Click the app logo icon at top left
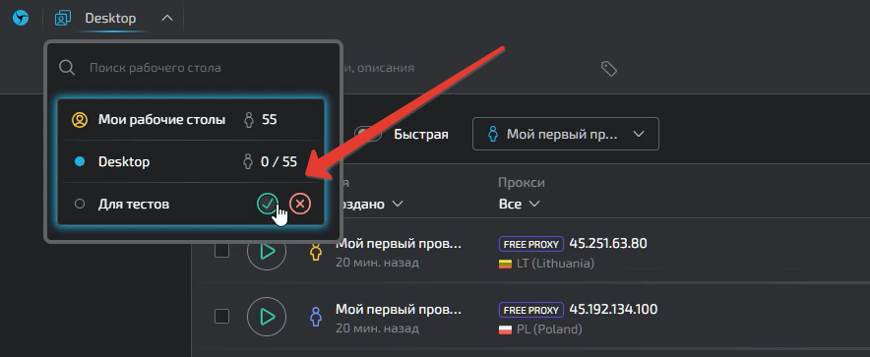The width and height of the screenshot is (870, 357). (x=21, y=19)
